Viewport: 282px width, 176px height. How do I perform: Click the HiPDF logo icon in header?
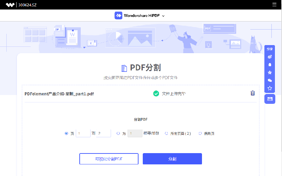118,15
